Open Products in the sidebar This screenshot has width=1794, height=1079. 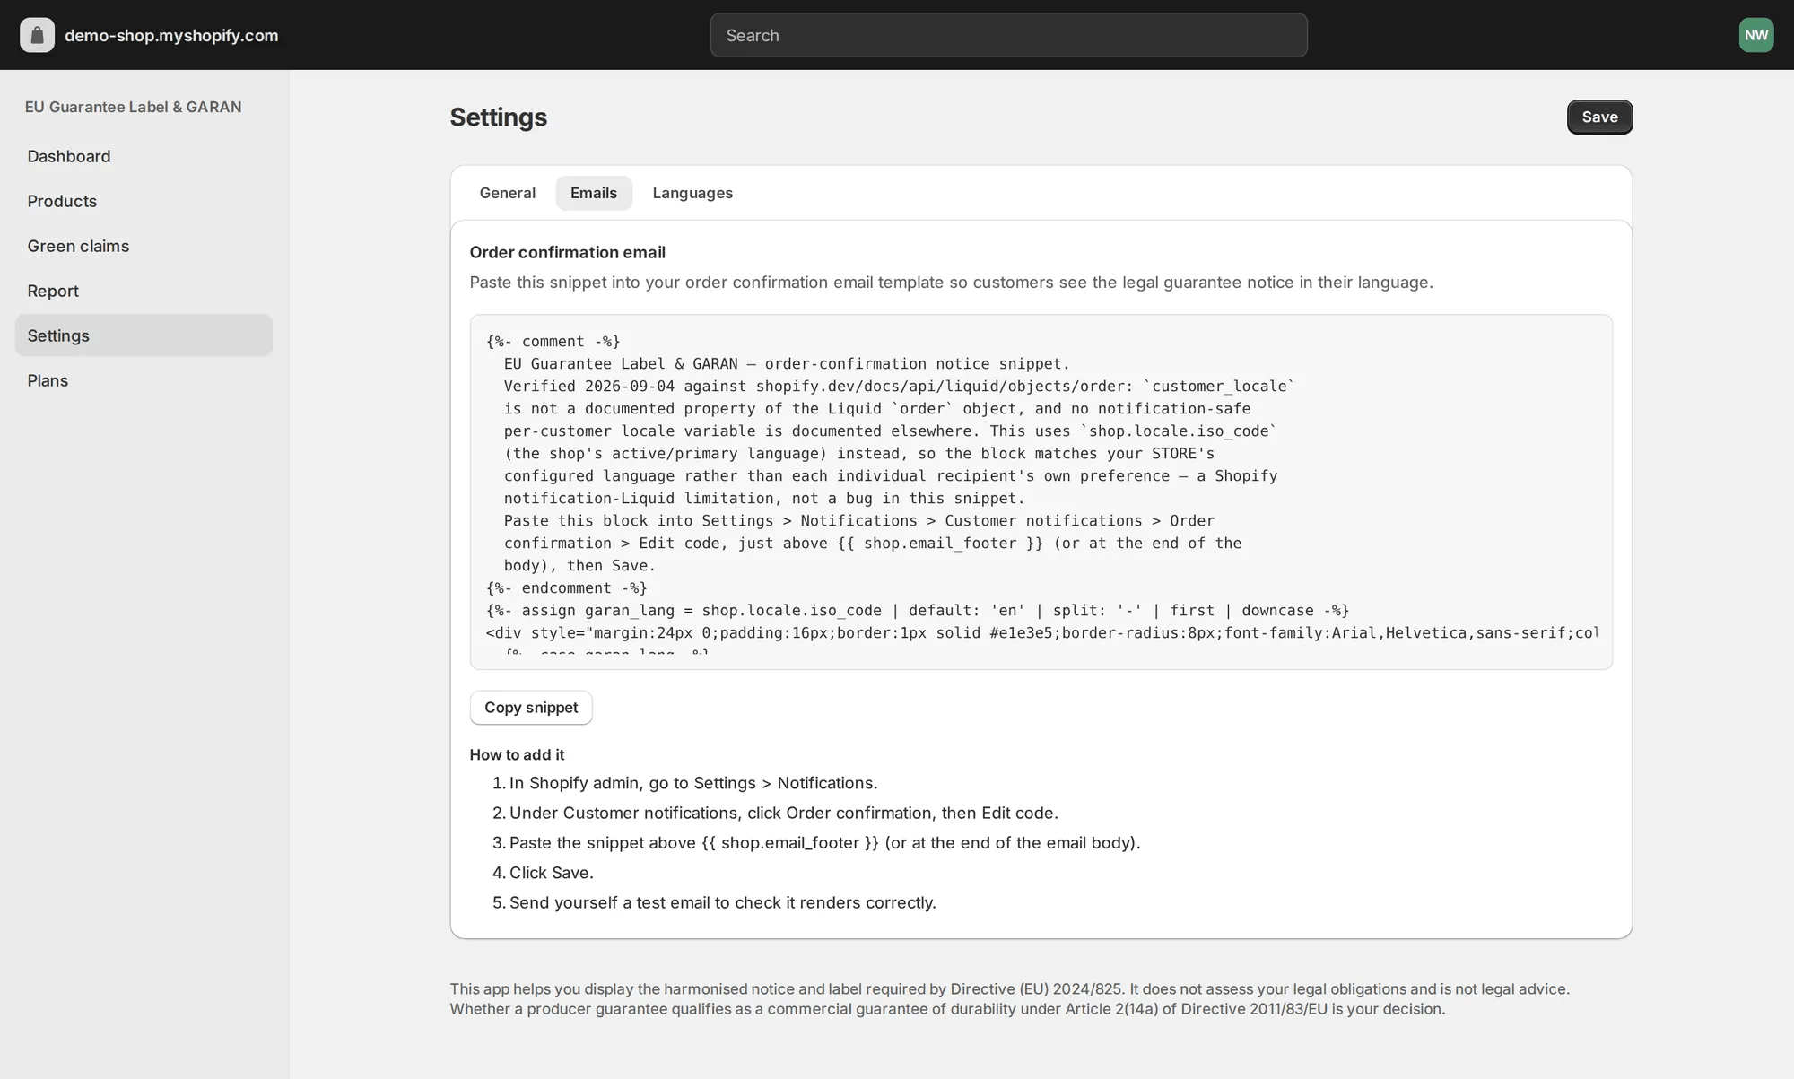click(144, 201)
